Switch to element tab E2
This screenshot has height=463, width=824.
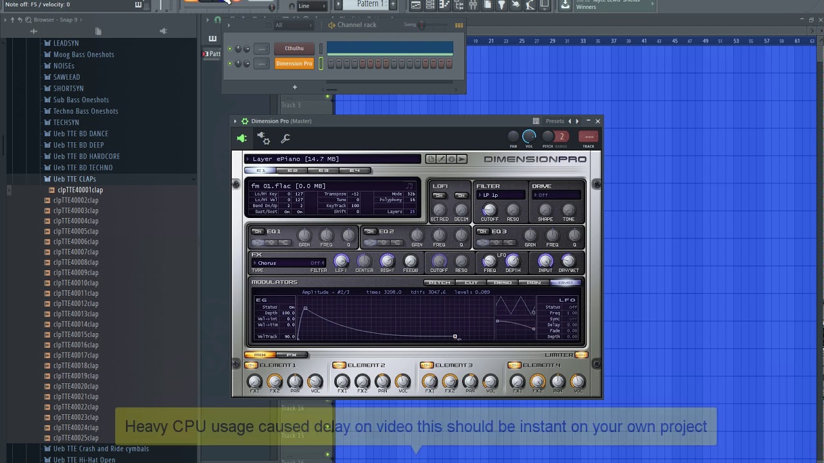point(292,170)
